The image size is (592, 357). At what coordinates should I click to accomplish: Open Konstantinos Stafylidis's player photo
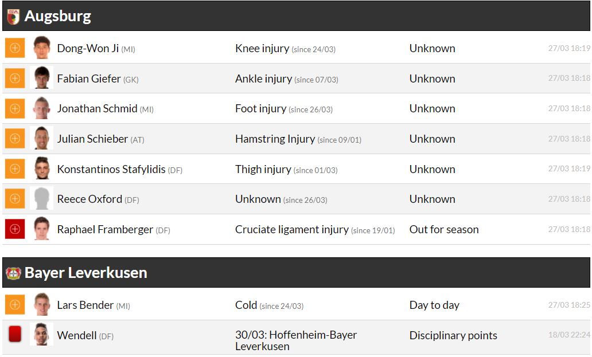pos(41,169)
